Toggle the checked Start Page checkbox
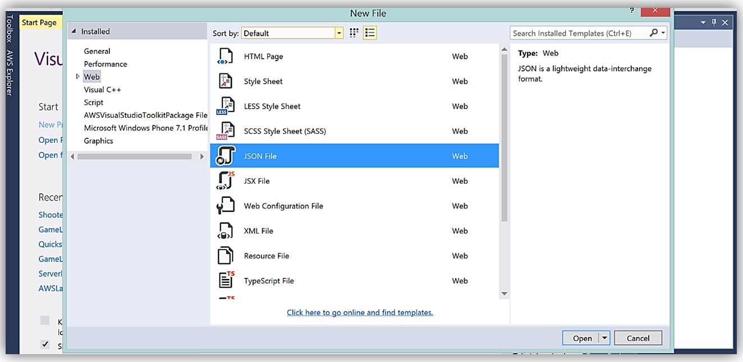 click(x=45, y=344)
